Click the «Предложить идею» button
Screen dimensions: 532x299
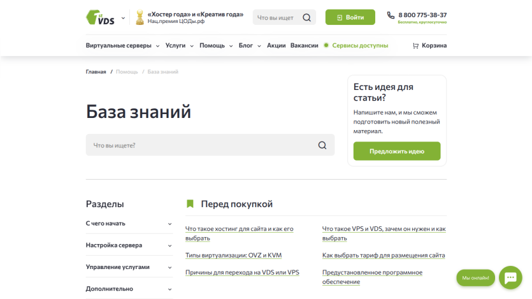click(397, 151)
